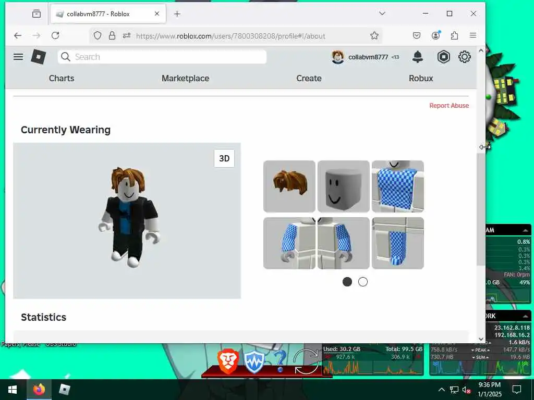This screenshot has width=534, height=400.
Task: Click the browser address bar URL
Action: coord(230,36)
